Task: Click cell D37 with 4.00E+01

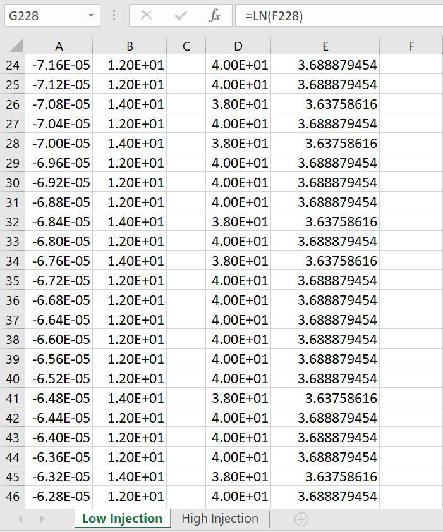Action: click(238, 320)
